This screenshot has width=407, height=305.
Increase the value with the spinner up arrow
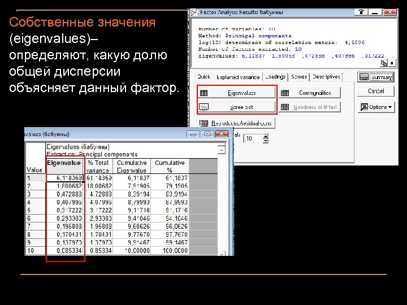tap(265, 136)
